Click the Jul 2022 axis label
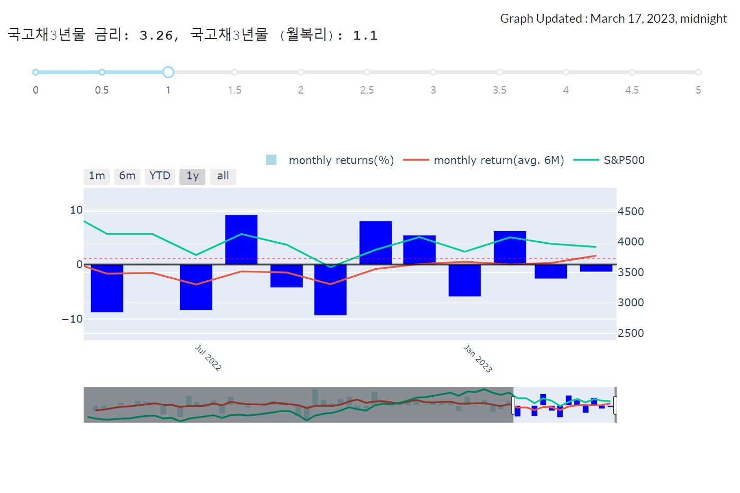 click(208, 358)
